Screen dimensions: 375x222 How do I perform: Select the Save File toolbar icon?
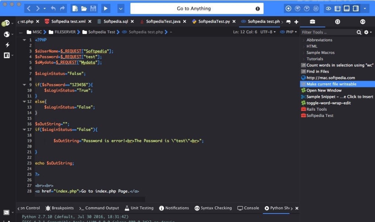[x=93, y=8]
